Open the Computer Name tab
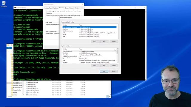Image resolution: width=191 pixels, height=107 pixels. coord(48,8)
